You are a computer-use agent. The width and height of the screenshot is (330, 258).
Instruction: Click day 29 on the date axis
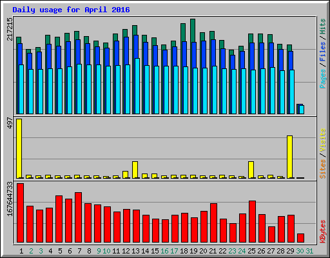290,251
